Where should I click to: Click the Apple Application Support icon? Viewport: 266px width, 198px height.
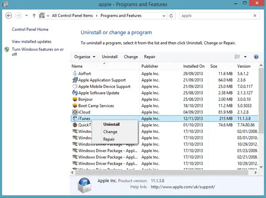(75, 80)
